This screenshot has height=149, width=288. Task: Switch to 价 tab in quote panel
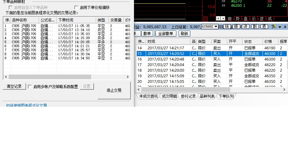tap(254, 19)
